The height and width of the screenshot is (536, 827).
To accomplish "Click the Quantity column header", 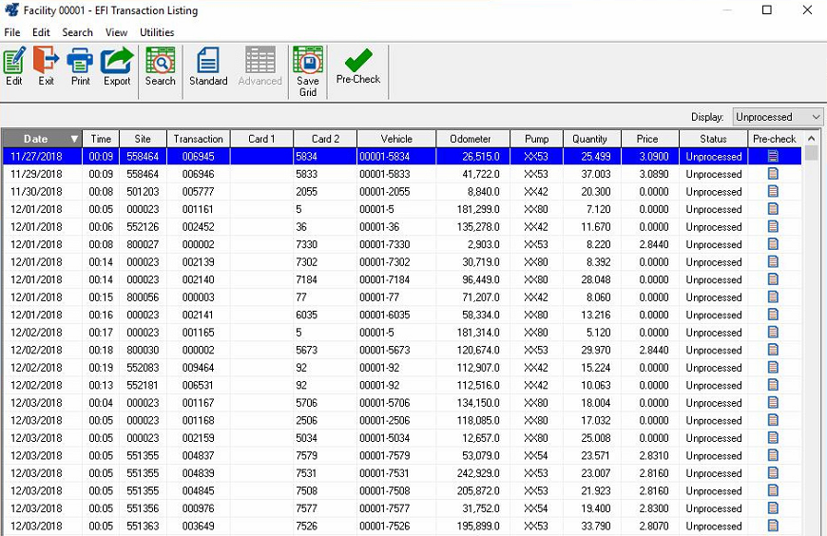I will click(589, 139).
